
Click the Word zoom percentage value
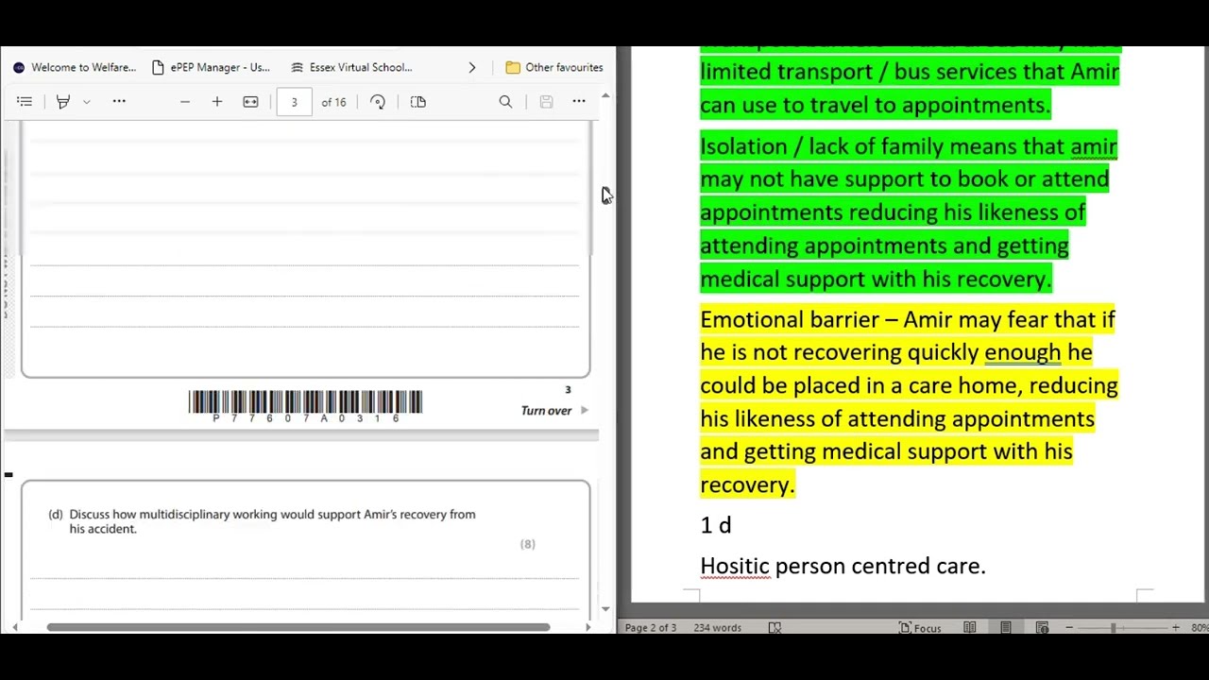pos(1200,628)
